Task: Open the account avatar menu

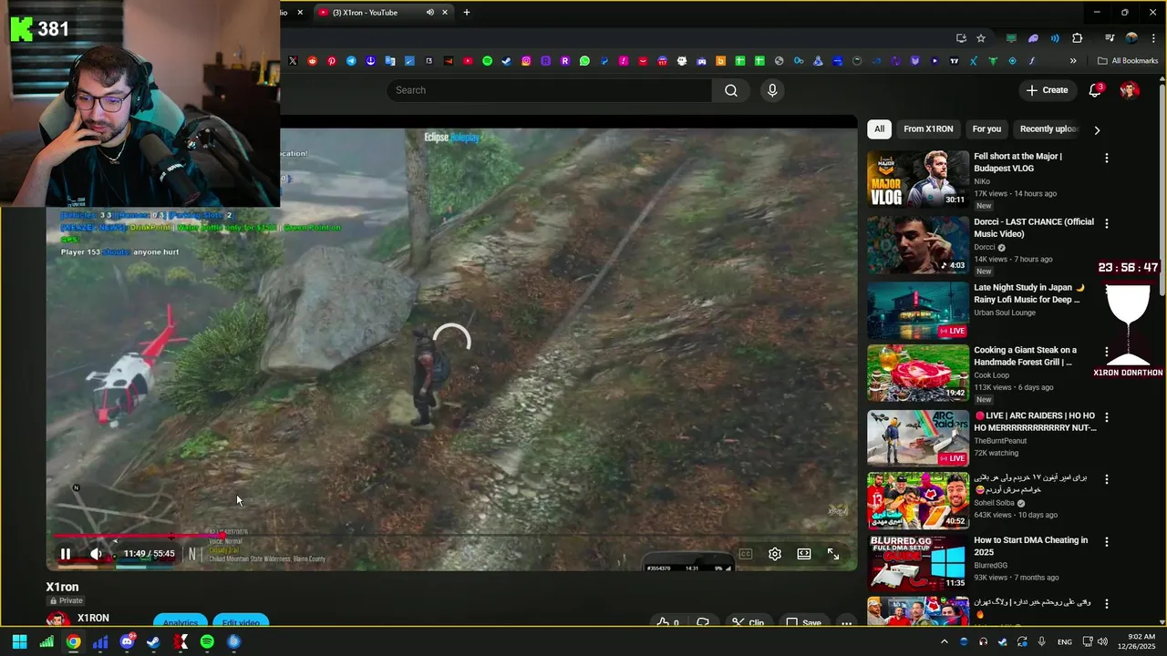Action: coord(1130,90)
